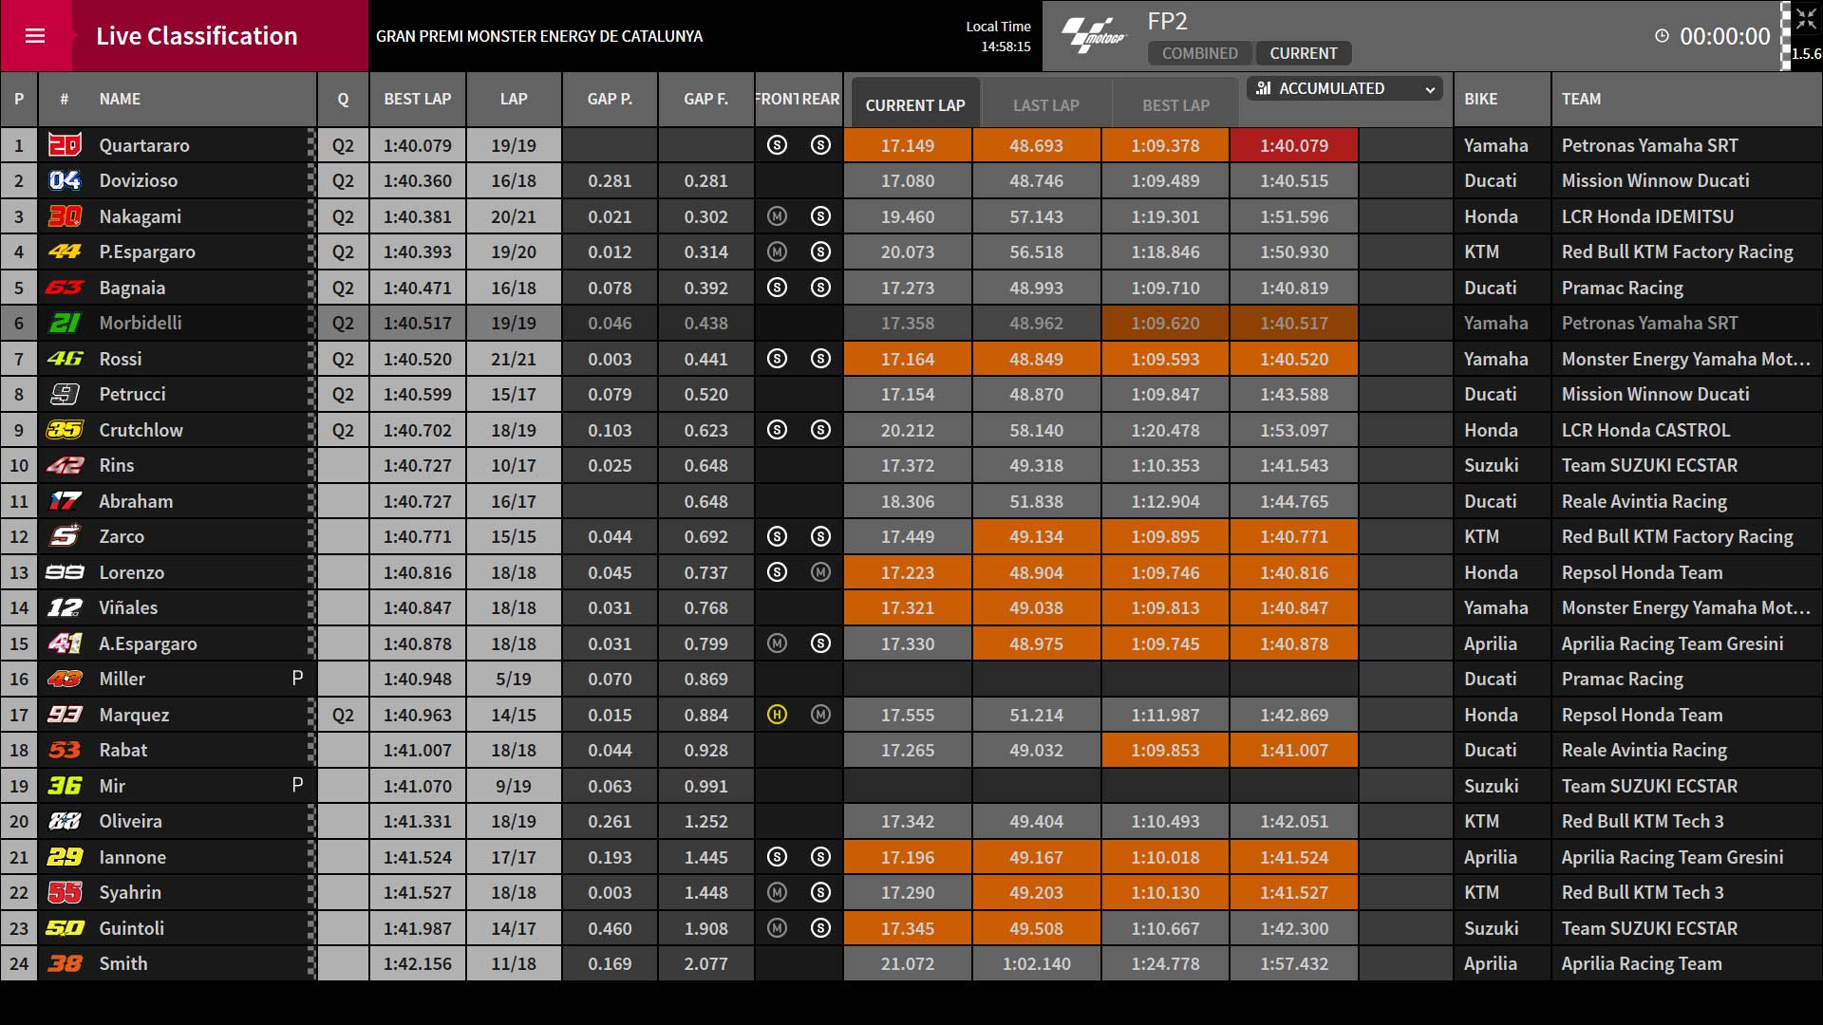This screenshot has width=1823, height=1025.
Task: Click Lorenzo's number 99 badge
Action: pyautogui.click(x=65, y=572)
